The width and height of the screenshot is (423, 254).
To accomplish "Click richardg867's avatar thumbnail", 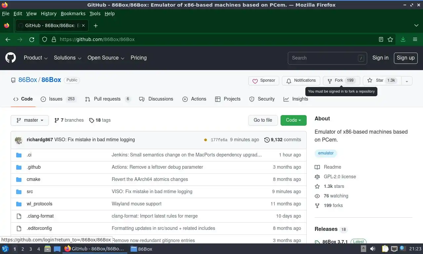I will (19, 140).
